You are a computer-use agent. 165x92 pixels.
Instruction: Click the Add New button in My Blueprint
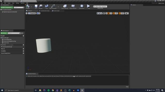tap(4, 33)
